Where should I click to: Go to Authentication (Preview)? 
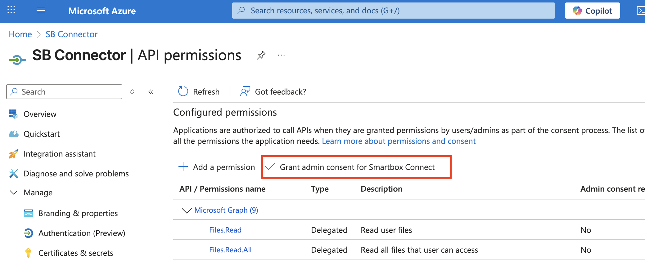click(x=82, y=233)
